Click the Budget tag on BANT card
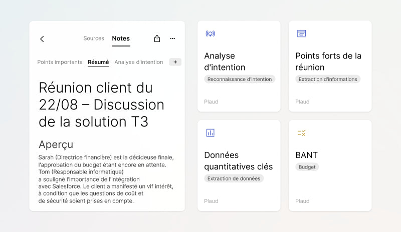Image resolution: width=401 pixels, height=232 pixels. pos(307,167)
